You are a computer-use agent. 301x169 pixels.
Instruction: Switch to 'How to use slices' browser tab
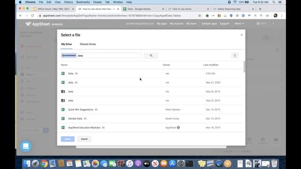189,9
